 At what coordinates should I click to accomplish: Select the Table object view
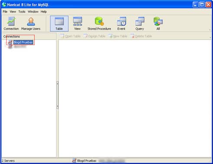point(59,23)
